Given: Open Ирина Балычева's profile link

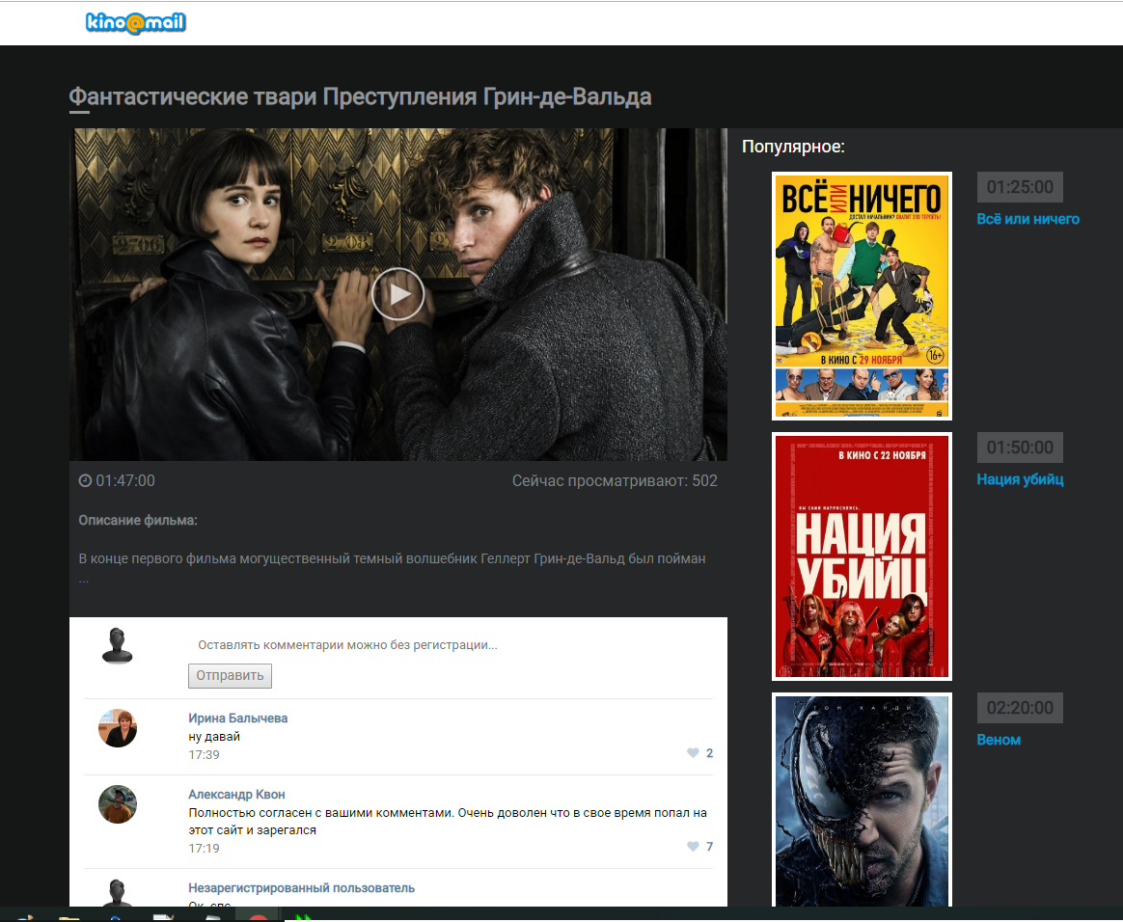Looking at the screenshot, I should click(237, 718).
